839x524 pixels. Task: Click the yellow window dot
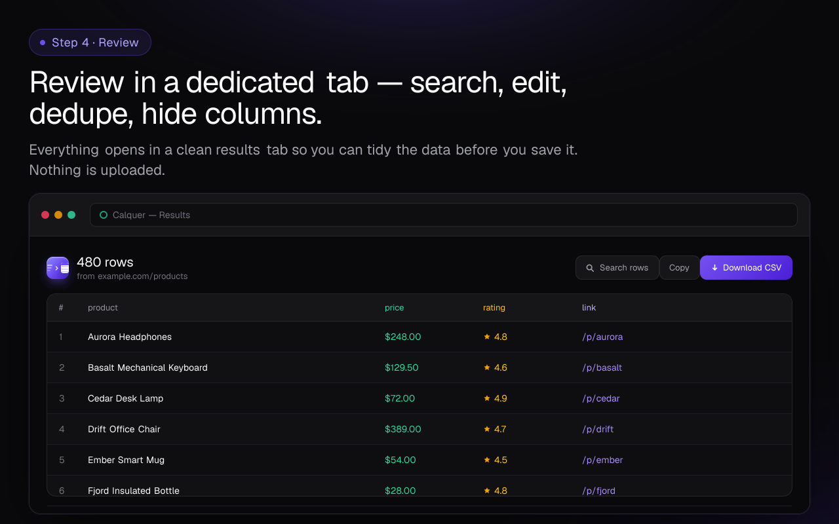coord(58,215)
